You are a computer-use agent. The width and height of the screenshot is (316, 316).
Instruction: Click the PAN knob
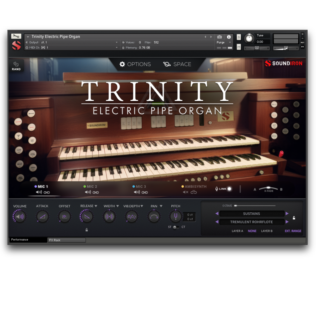pyautogui.click(x=154, y=217)
